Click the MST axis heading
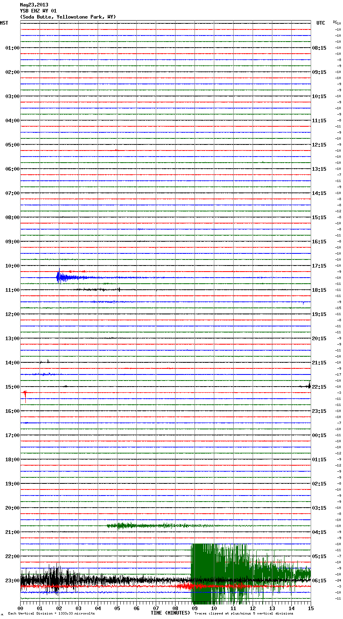Viewport: 343px width, 619px height. pos(4,23)
